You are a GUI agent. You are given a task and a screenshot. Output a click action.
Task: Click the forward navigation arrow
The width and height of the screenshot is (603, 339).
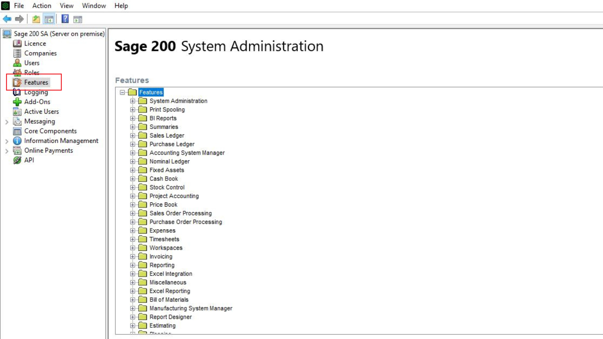(x=19, y=19)
